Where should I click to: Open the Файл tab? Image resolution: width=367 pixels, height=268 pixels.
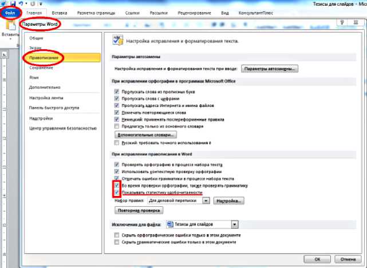click(10, 13)
